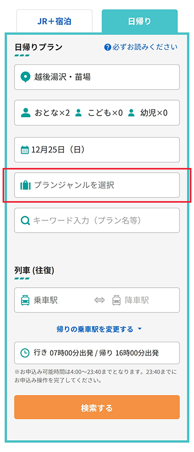
Task: Open the プランジャンルを選択 dropdown
Action: pos(97,185)
